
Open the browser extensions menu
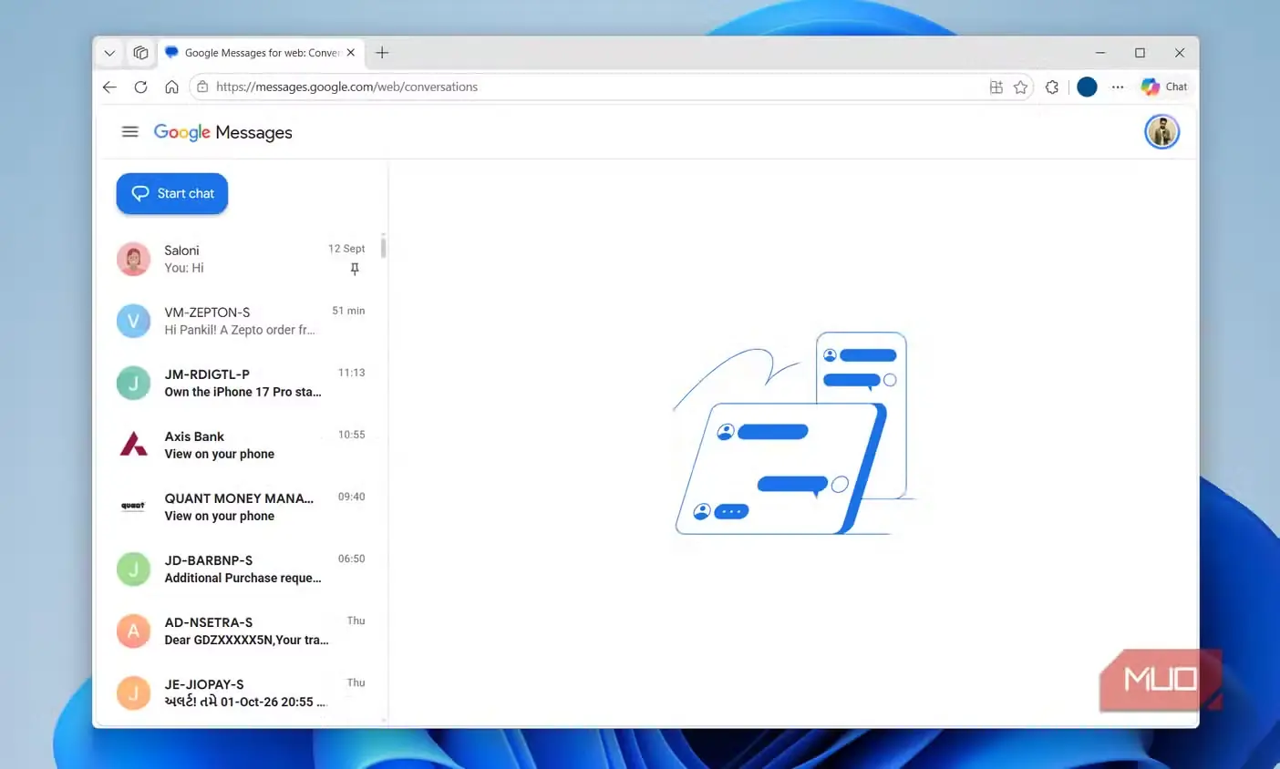pyautogui.click(x=1052, y=87)
